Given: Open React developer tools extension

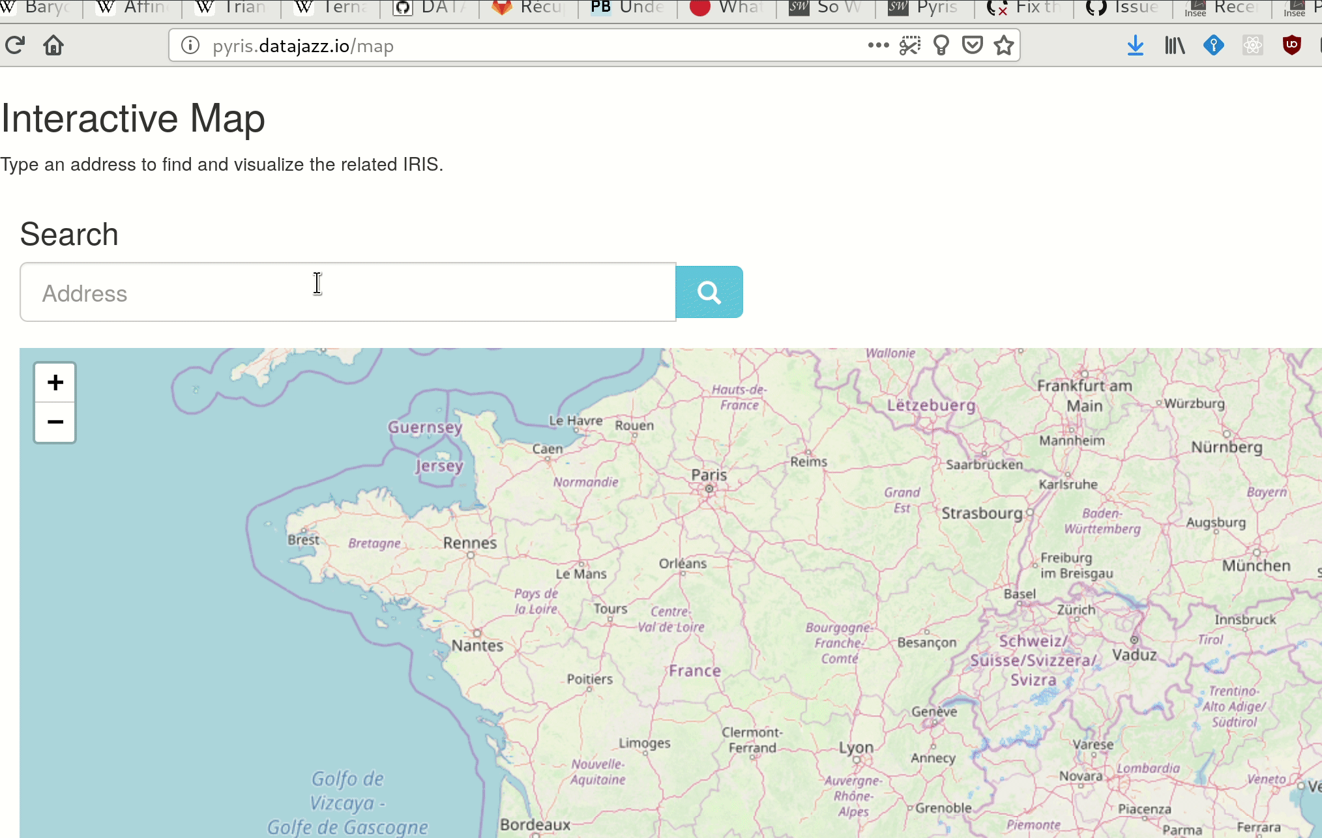Looking at the screenshot, I should 1253,45.
